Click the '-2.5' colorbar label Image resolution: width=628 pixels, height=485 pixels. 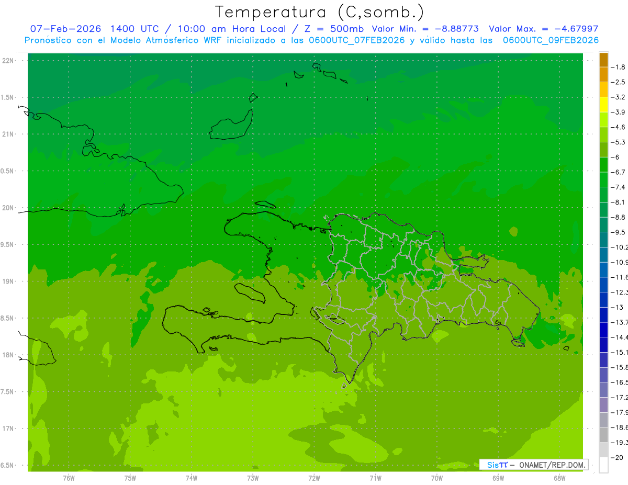(x=618, y=82)
